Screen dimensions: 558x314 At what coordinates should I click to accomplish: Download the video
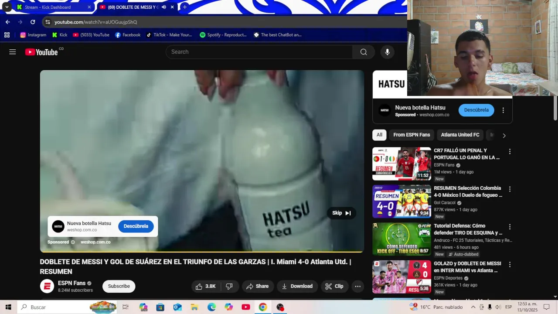click(297, 286)
